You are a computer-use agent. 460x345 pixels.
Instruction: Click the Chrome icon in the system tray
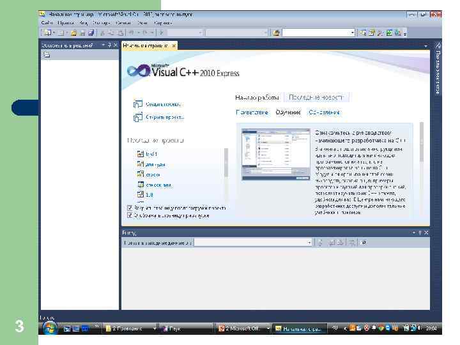click(381, 328)
